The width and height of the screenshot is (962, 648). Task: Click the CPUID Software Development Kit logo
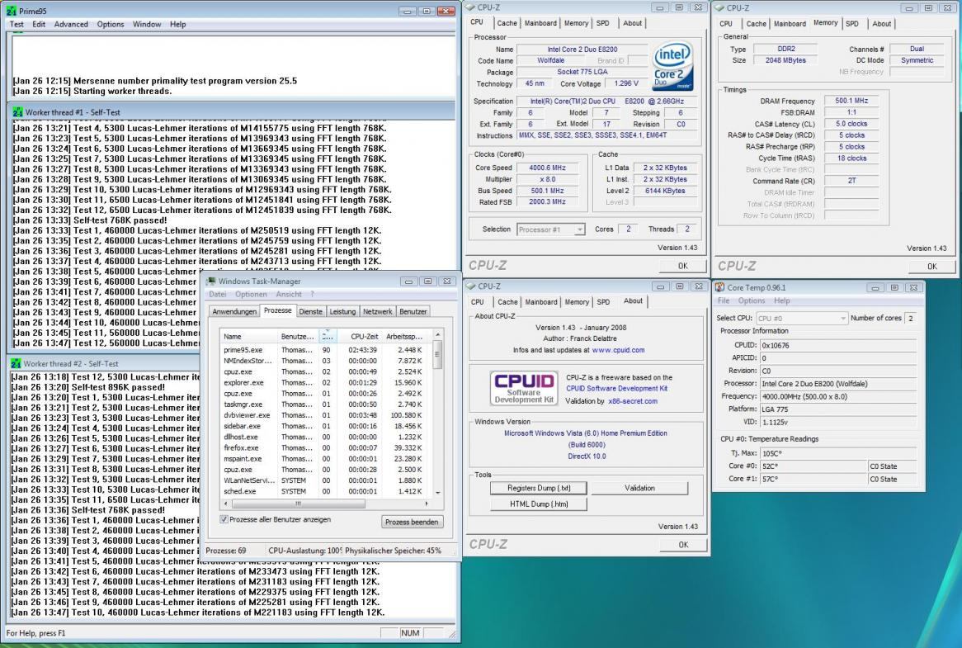tap(524, 388)
